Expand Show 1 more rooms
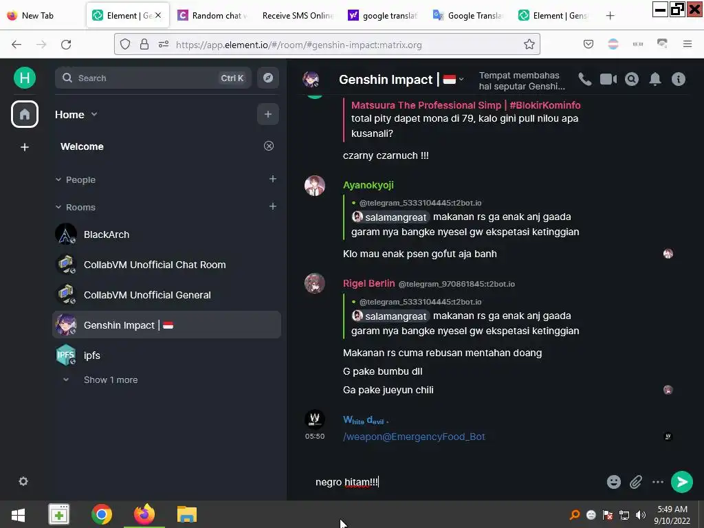This screenshot has width=704, height=528. 111,379
